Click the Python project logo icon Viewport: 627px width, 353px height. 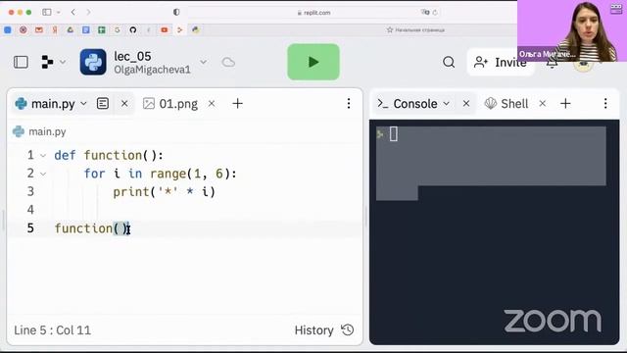coord(93,62)
